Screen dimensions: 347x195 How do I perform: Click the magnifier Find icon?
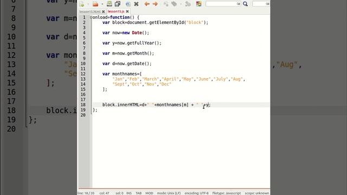(x=246, y=4)
